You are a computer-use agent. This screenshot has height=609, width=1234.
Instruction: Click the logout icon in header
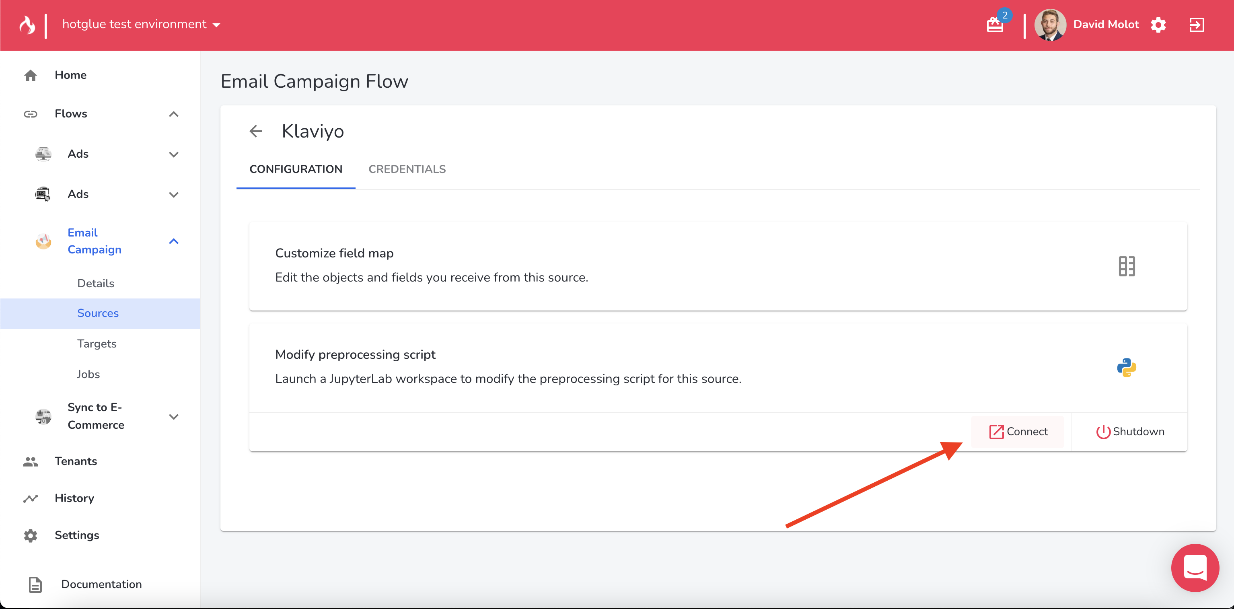coord(1196,25)
